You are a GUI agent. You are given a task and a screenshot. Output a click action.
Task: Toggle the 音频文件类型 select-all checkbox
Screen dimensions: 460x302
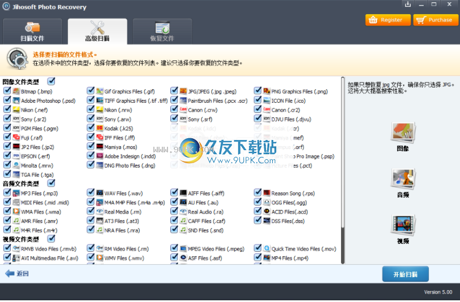coord(51,183)
